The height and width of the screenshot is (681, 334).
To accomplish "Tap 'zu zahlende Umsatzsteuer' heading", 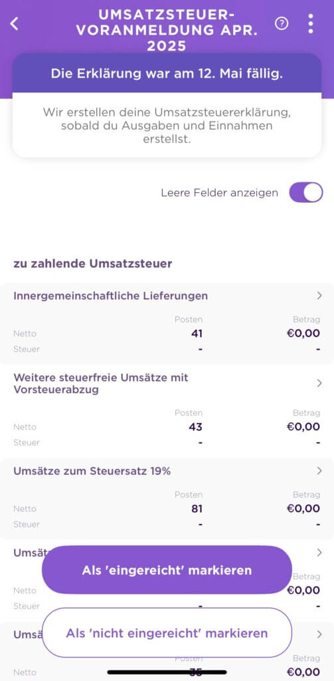I will click(93, 263).
